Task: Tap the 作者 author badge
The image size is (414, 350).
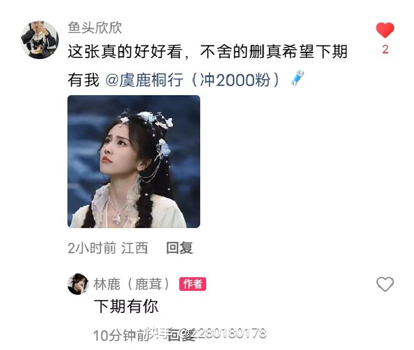Action: [192, 284]
